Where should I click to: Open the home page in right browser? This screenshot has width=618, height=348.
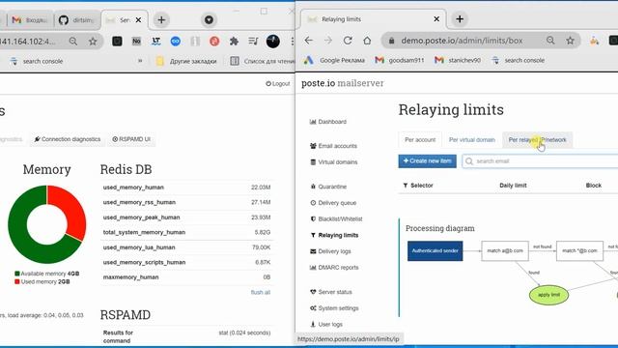coord(367,41)
